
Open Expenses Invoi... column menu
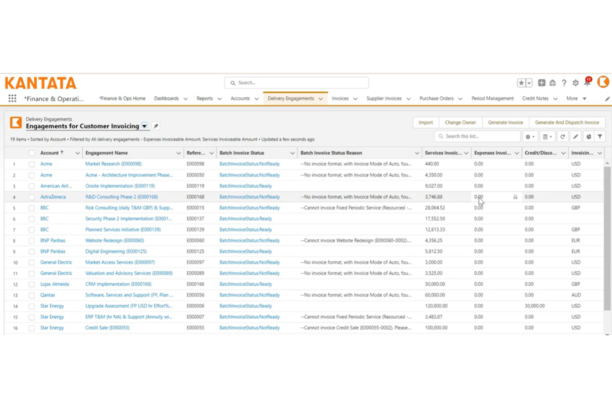tap(517, 153)
